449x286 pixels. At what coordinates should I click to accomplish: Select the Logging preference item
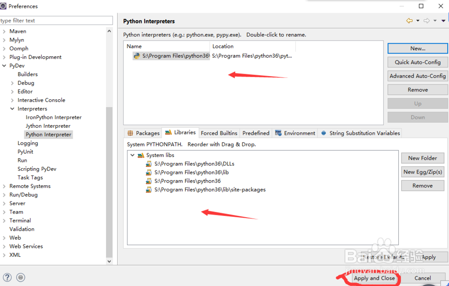pyautogui.click(x=28, y=143)
